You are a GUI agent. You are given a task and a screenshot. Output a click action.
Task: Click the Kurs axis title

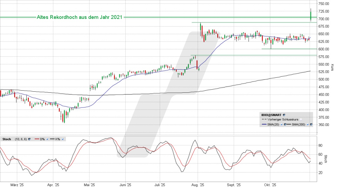pyautogui.click(x=332, y=66)
